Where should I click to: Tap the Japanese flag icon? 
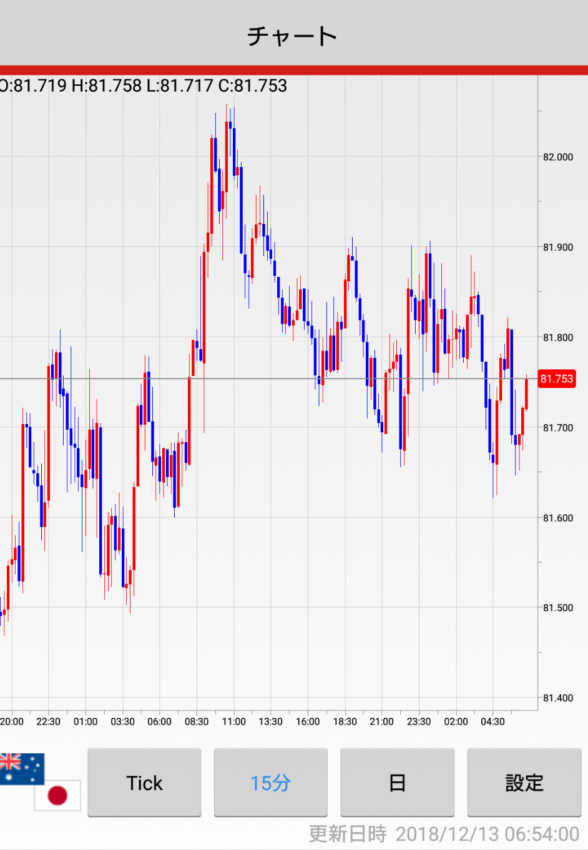point(57,795)
